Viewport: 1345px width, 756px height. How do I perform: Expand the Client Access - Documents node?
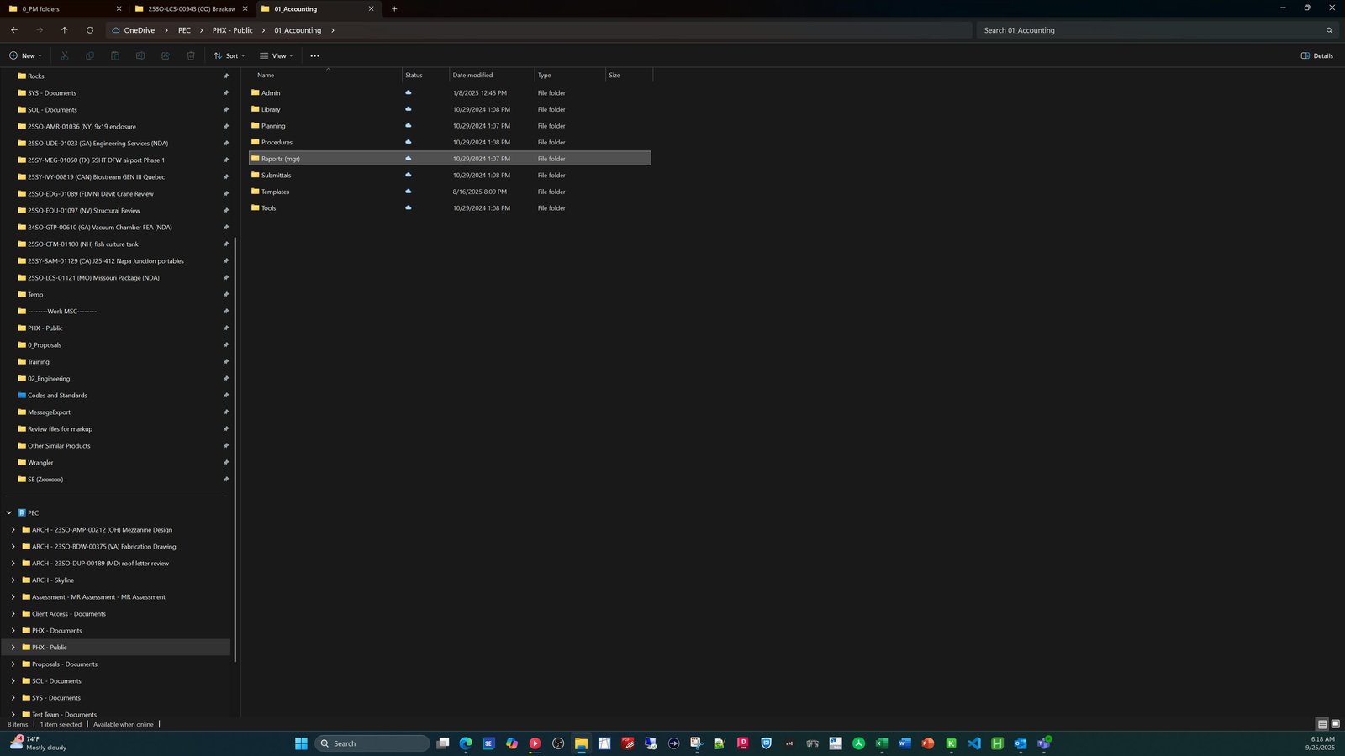pyautogui.click(x=13, y=613)
